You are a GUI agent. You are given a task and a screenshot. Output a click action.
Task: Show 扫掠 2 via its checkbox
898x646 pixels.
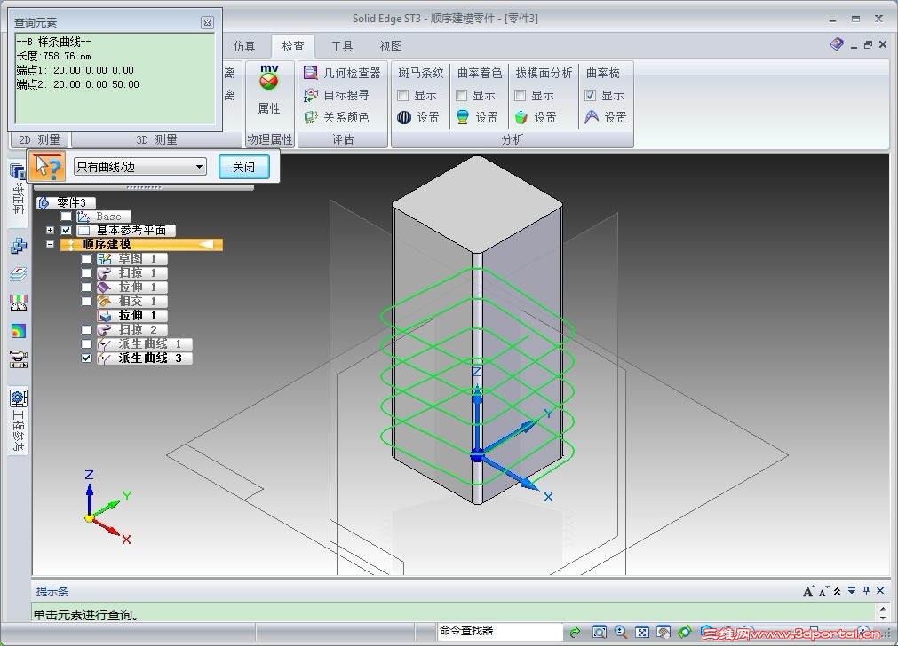[86, 329]
